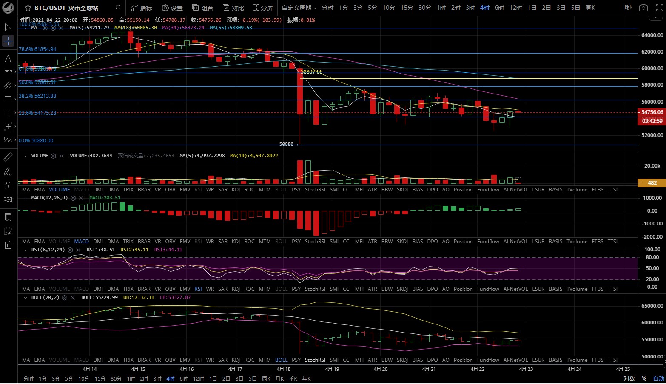Open the 指标 indicators button
The width and height of the screenshot is (666, 384).
click(142, 8)
